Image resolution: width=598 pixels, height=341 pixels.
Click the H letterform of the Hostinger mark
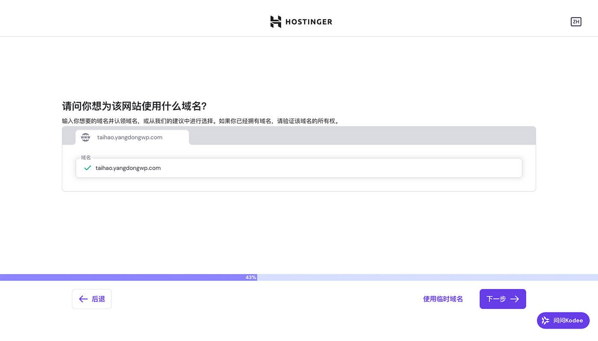pos(276,21)
